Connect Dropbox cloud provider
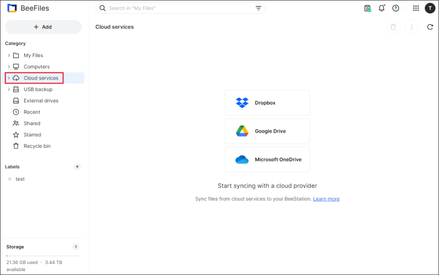Image resolution: width=439 pixels, height=275 pixels. (x=267, y=102)
